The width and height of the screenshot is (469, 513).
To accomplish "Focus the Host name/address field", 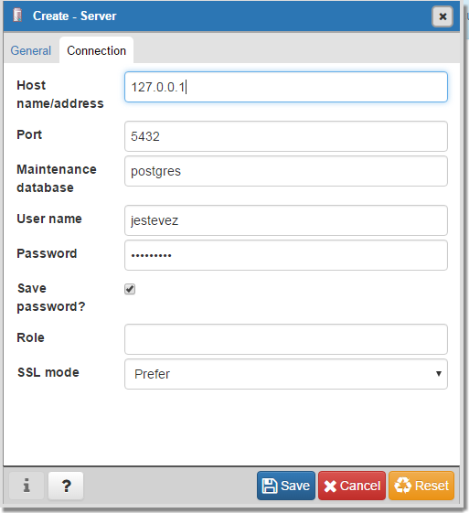I will (286, 87).
